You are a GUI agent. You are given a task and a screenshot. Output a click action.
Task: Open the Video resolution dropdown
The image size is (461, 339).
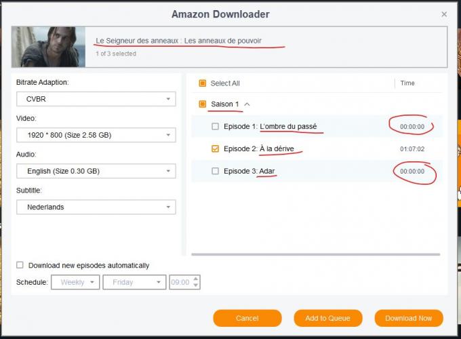point(96,135)
